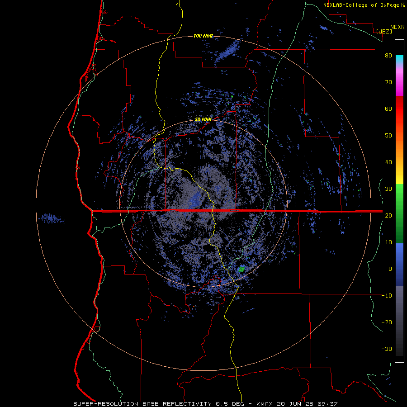Click the NEXLAB-College of DuPage label
This screenshot has width=407, height=407.
(x=361, y=5)
